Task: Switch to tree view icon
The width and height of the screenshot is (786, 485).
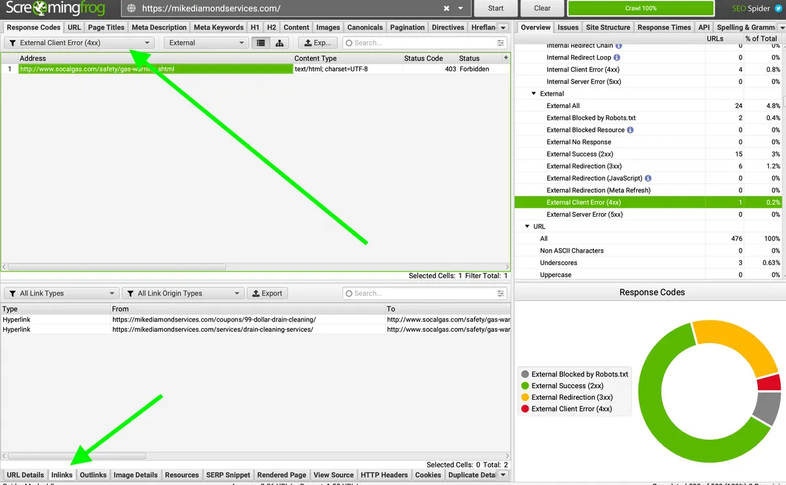Action: pyautogui.click(x=280, y=43)
